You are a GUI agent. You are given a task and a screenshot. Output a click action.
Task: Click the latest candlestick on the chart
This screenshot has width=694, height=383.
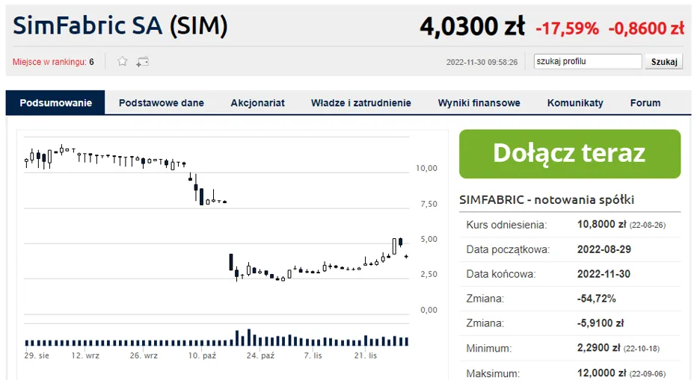(x=406, y=256)
